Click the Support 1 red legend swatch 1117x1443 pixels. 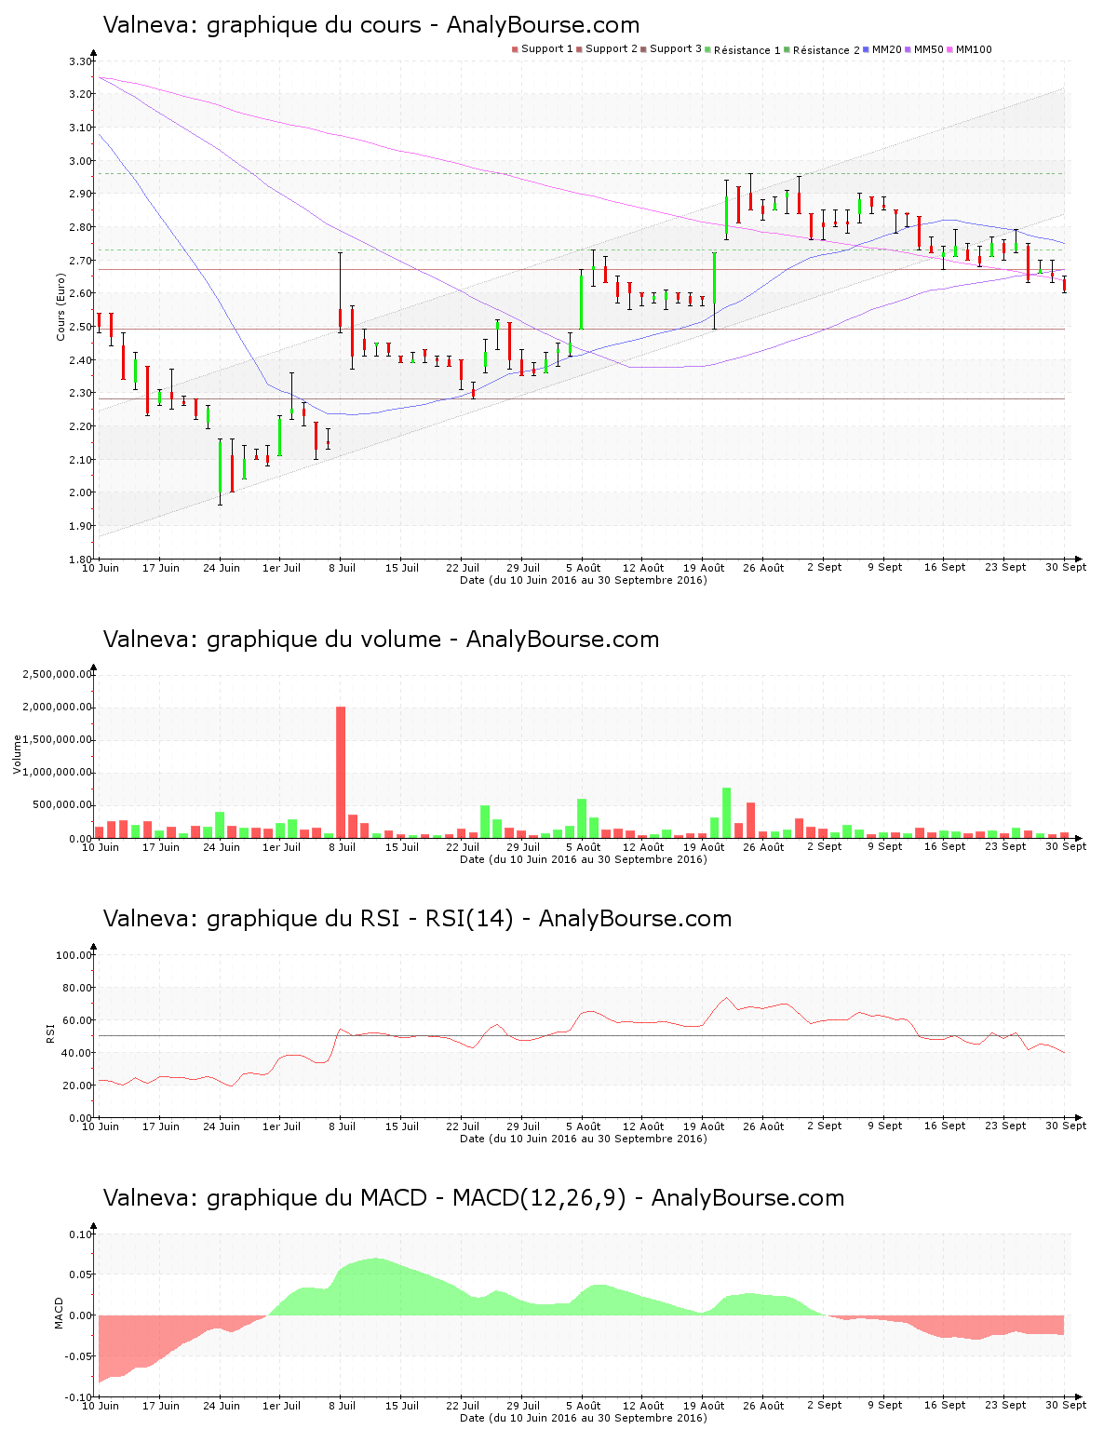point(515,49)
